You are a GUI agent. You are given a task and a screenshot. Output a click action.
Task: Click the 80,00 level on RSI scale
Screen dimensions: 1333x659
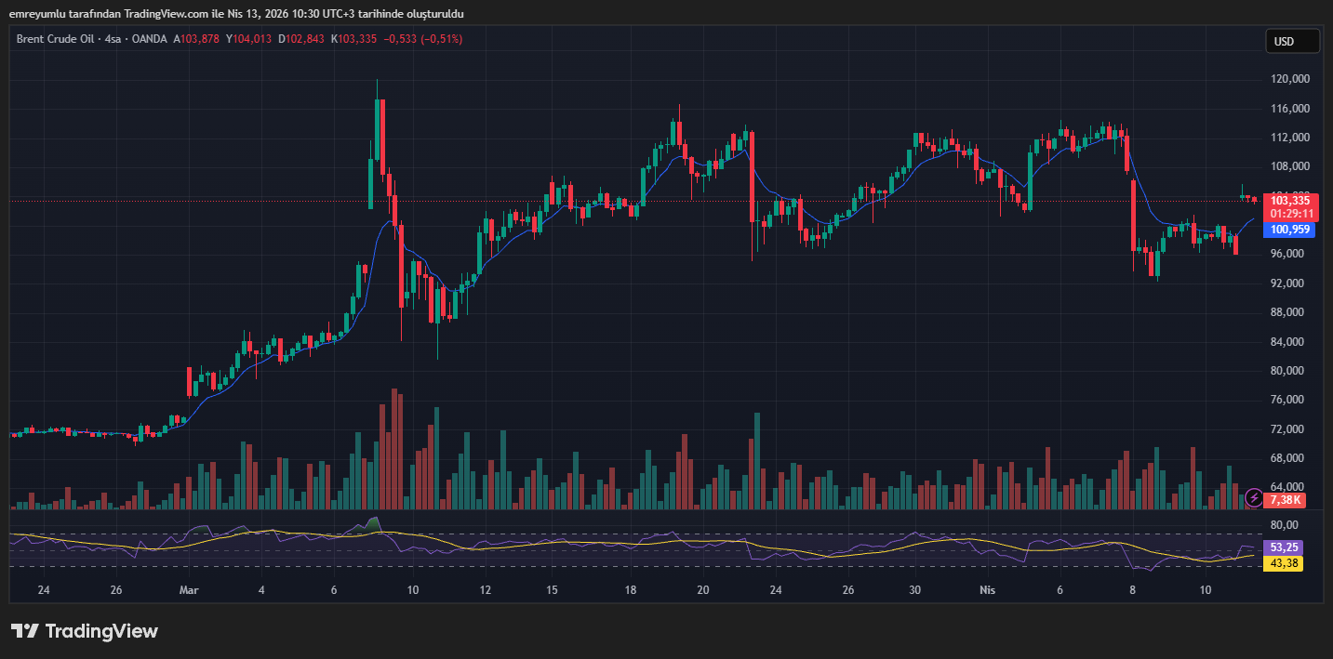point(1285,525)
